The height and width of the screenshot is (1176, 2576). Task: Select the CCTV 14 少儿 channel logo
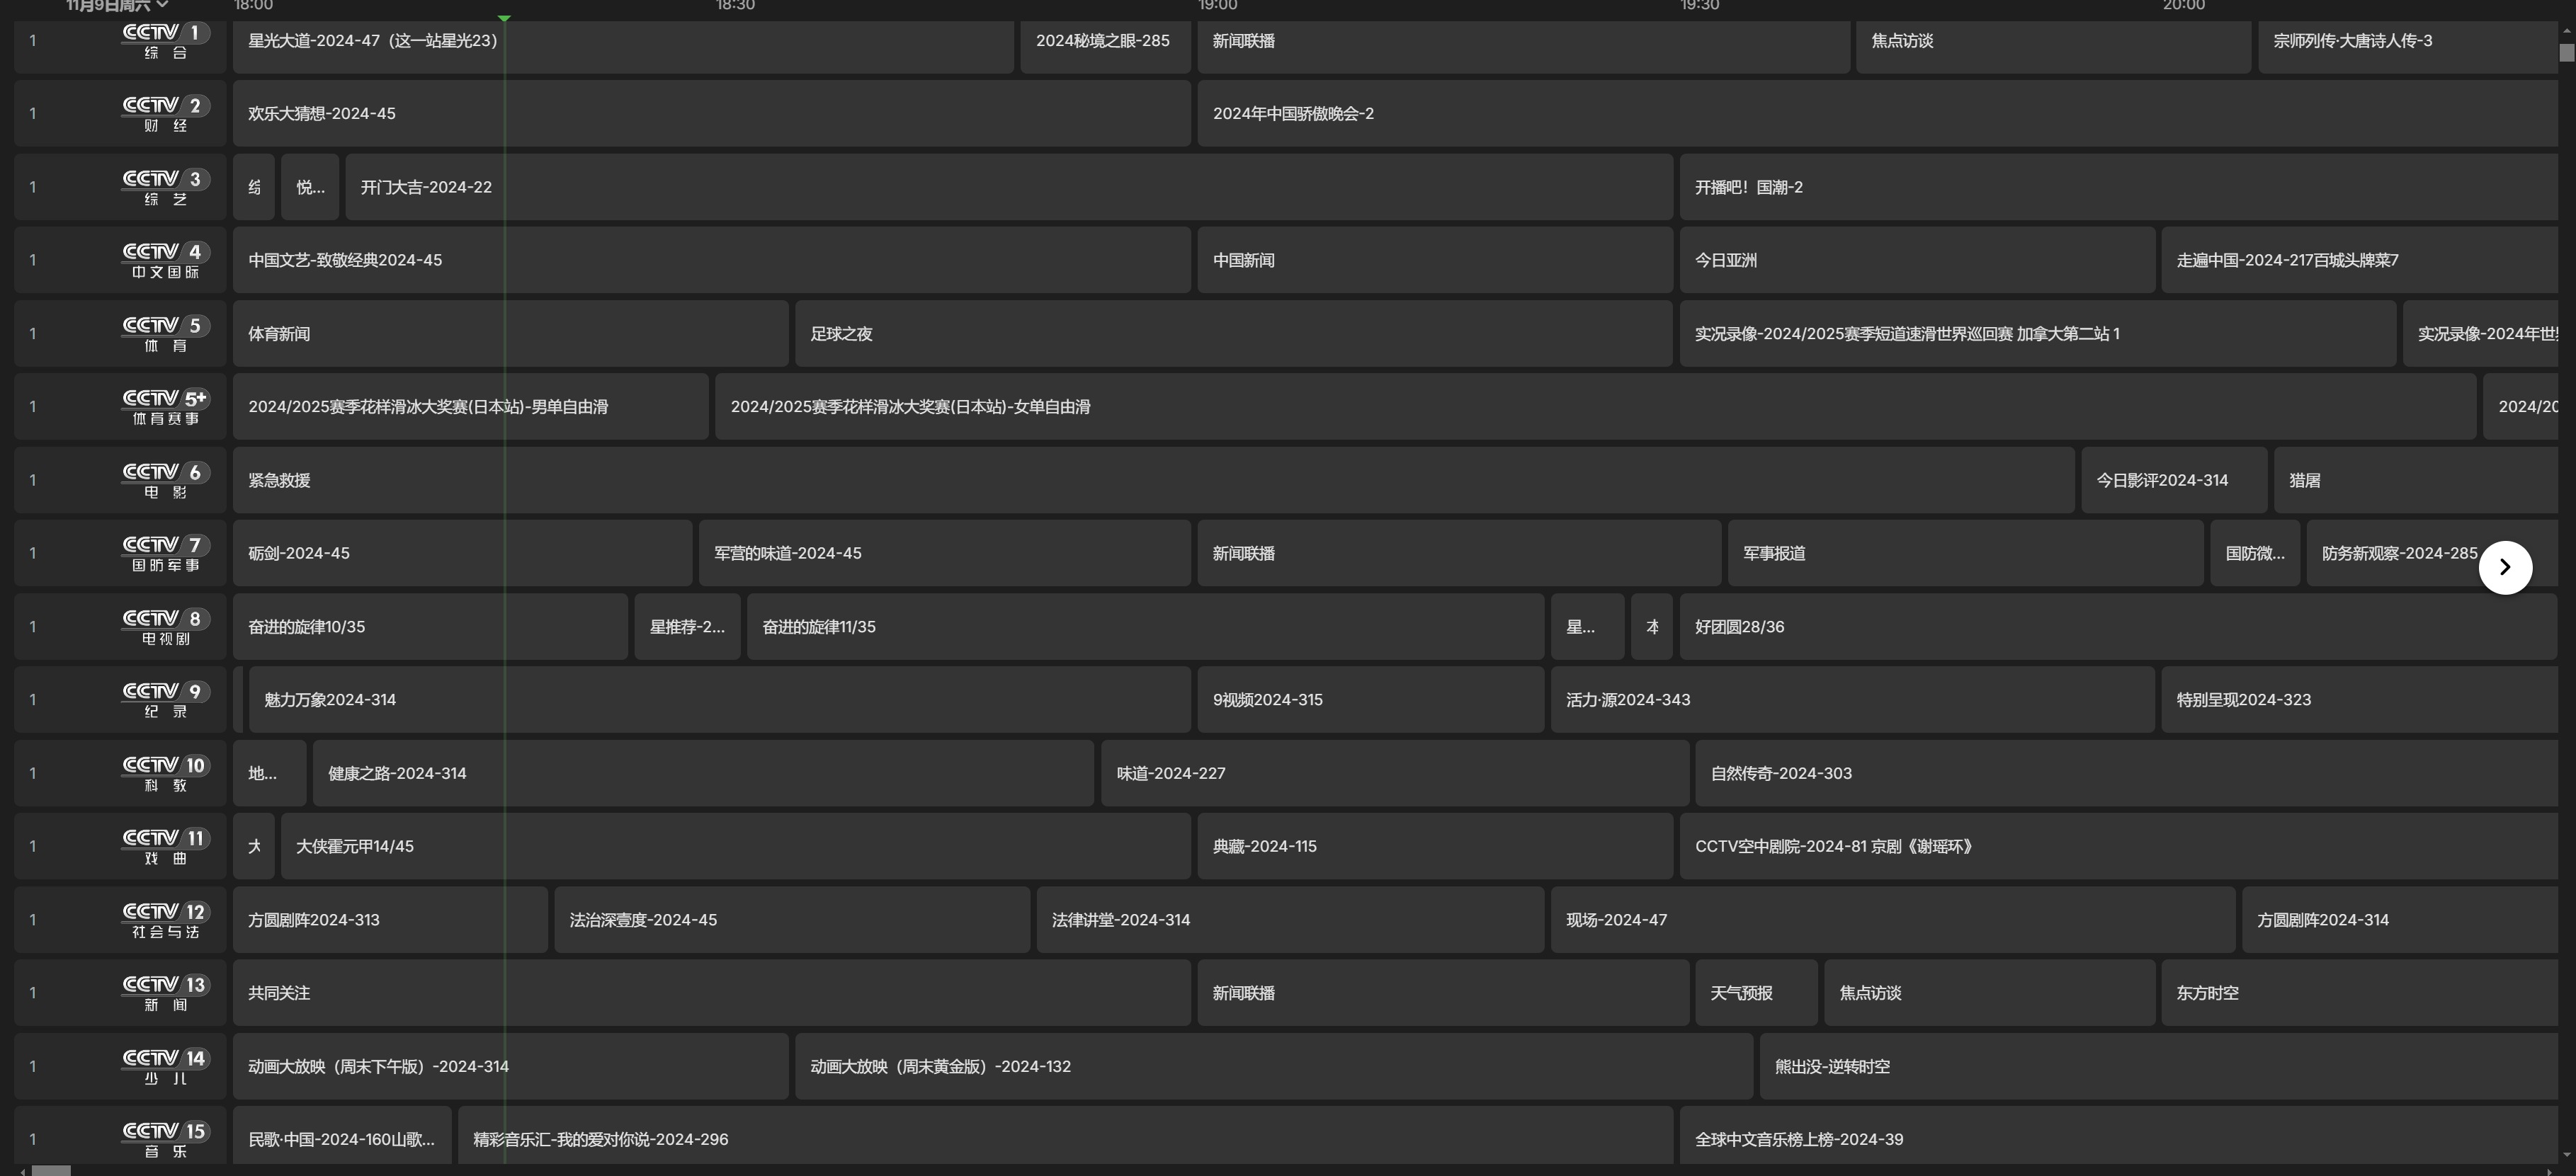[166, 1066]
